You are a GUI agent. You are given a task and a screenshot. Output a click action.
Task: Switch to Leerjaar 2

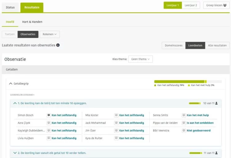[x=191, y=5]
